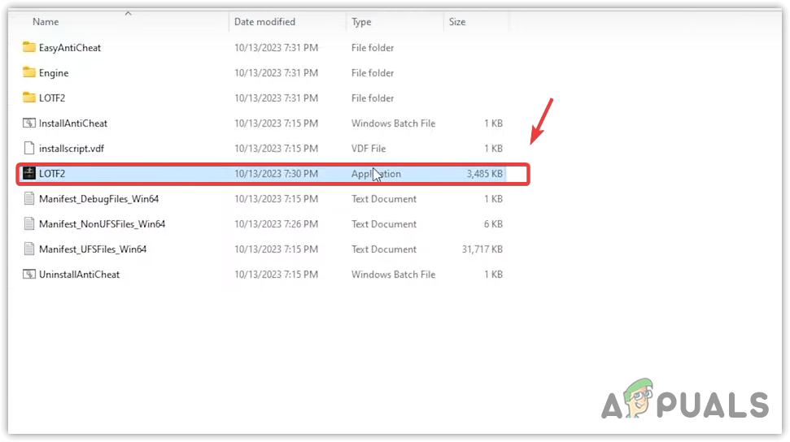Click the sort arrow above Name column
Image resolution: width=790 pixels, height=442 pixels.
point(128,13)
